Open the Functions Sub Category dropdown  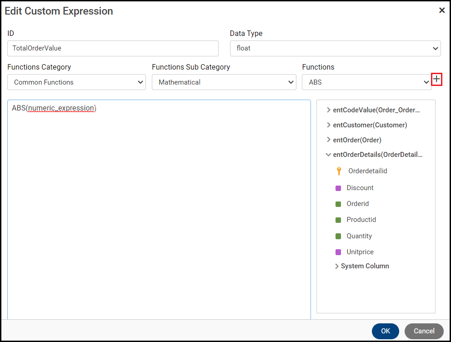224,82
